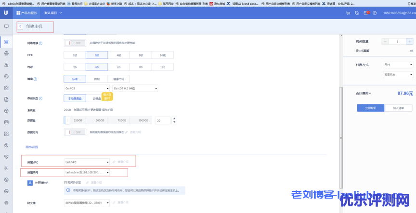
Task: Check the 购买并绑定 checkbox
Action: (x=65, y=182)
